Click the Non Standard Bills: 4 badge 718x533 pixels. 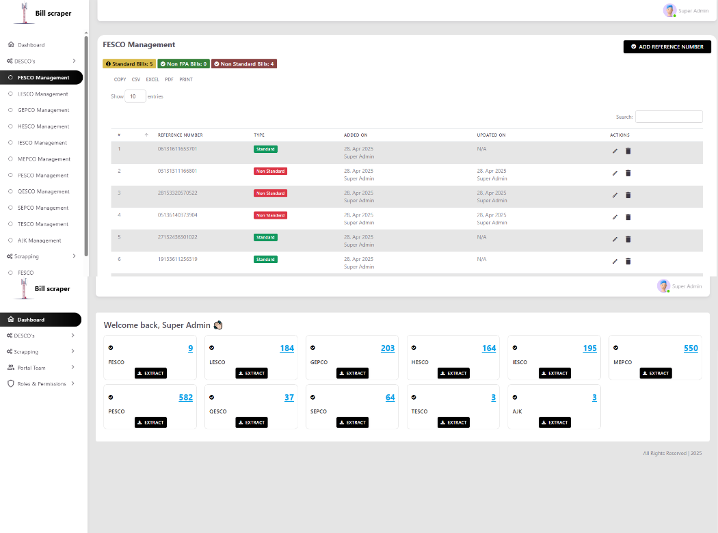[x=244, y=64]
